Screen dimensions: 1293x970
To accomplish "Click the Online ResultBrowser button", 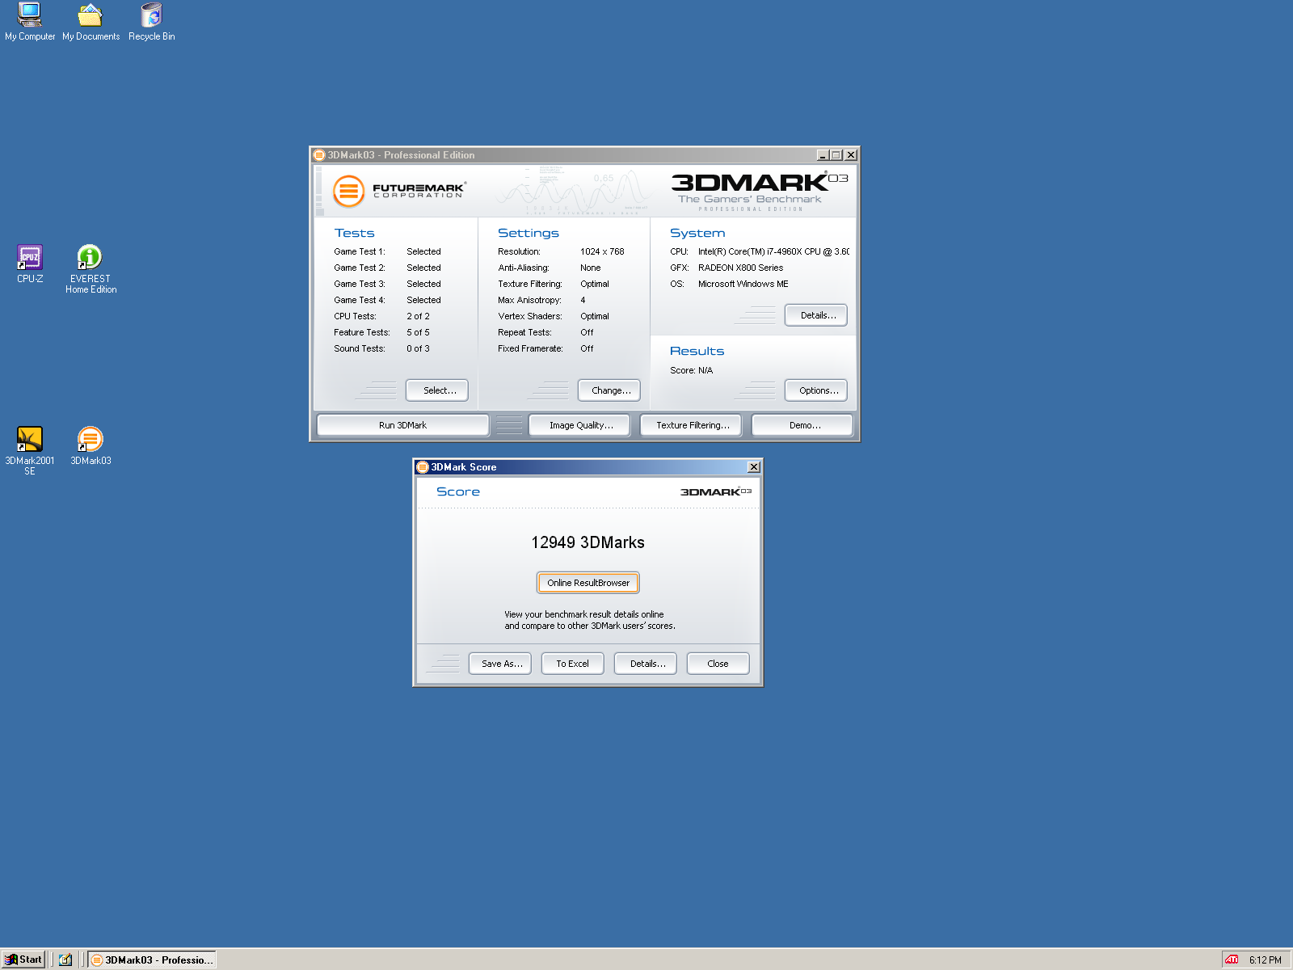I will point(588,583).
